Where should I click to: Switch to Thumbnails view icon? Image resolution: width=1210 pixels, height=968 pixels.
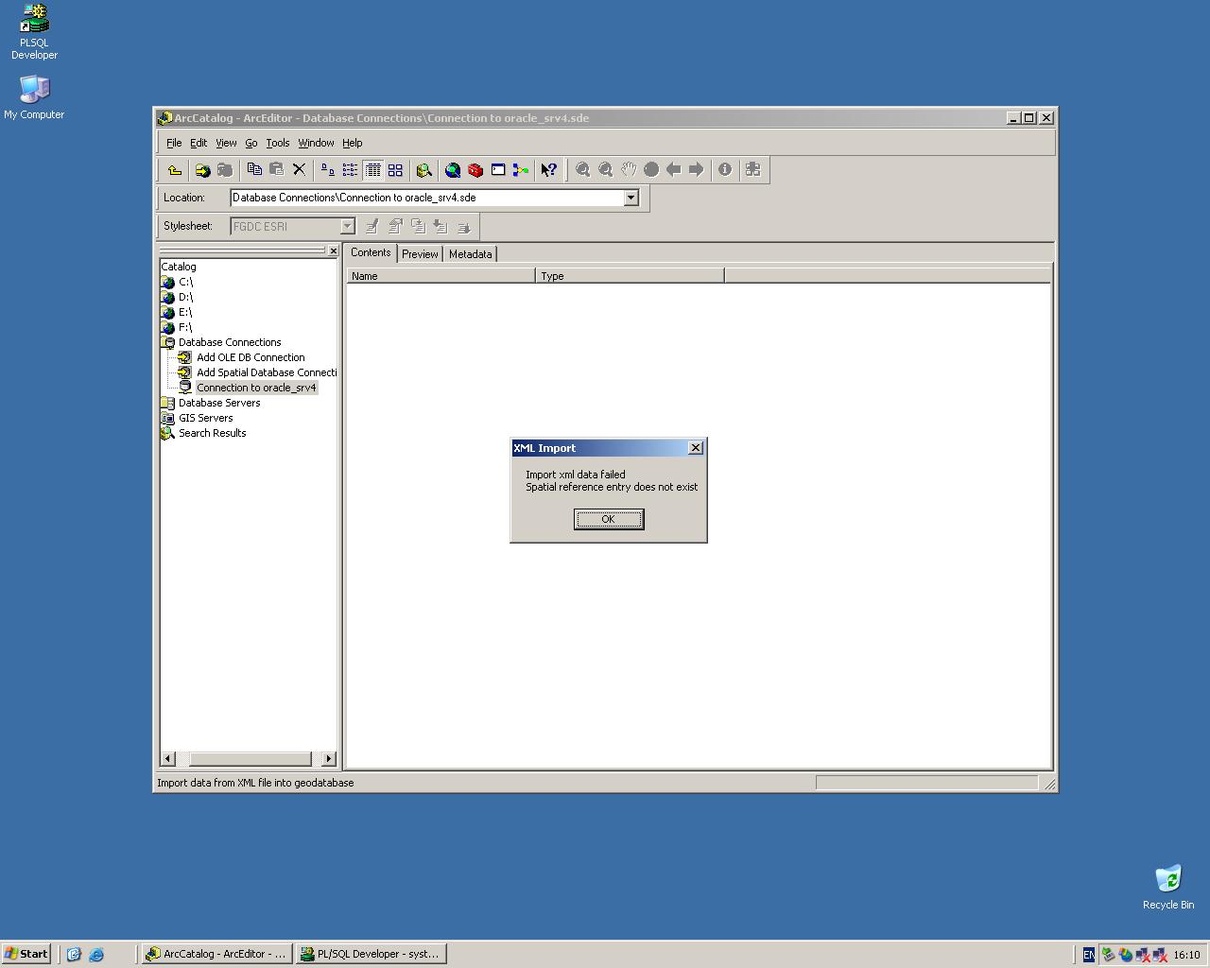pyautogui.click(x=396, y=170)
